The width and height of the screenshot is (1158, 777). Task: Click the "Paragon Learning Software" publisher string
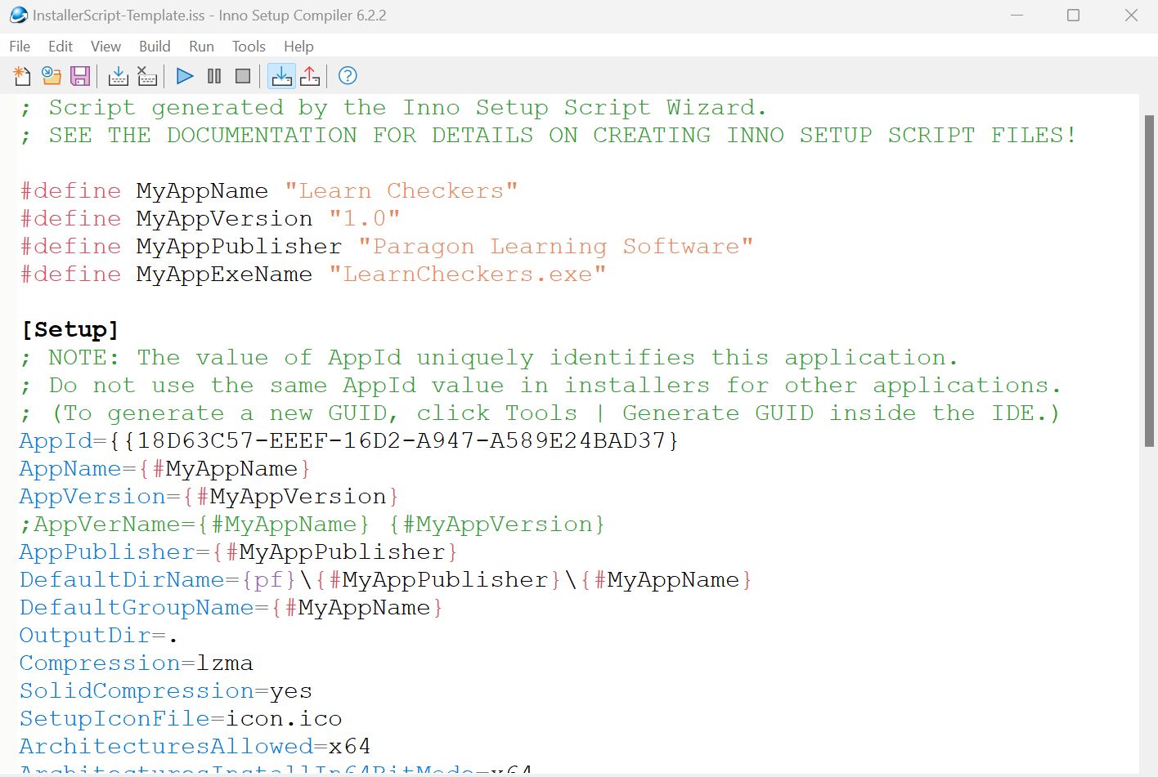point(556,247)
